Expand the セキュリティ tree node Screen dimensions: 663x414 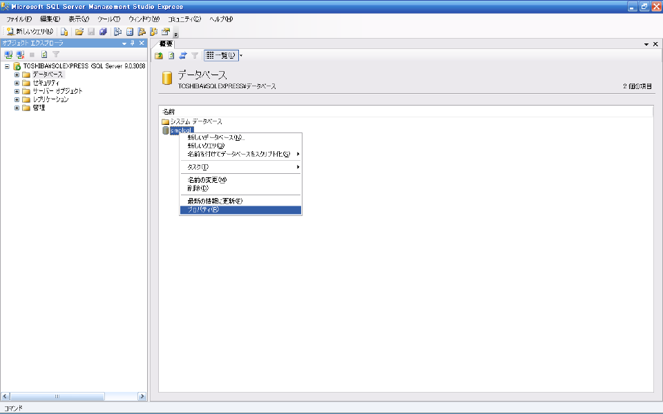[17, 83]
